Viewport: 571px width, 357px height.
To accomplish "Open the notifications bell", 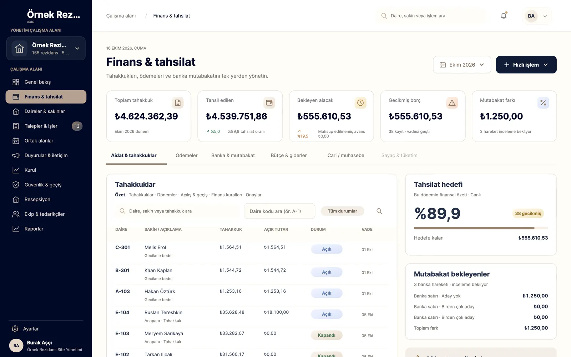I will point(504,16).
